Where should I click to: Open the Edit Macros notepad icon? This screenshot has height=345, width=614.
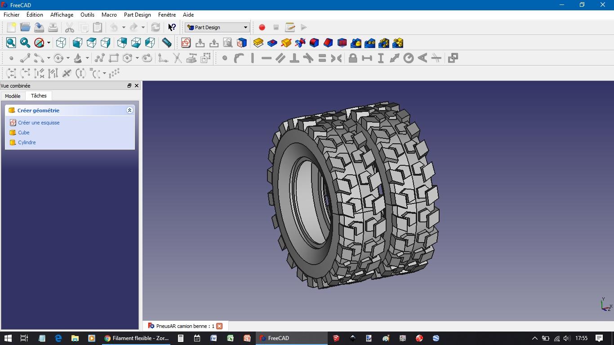point(290,27)
